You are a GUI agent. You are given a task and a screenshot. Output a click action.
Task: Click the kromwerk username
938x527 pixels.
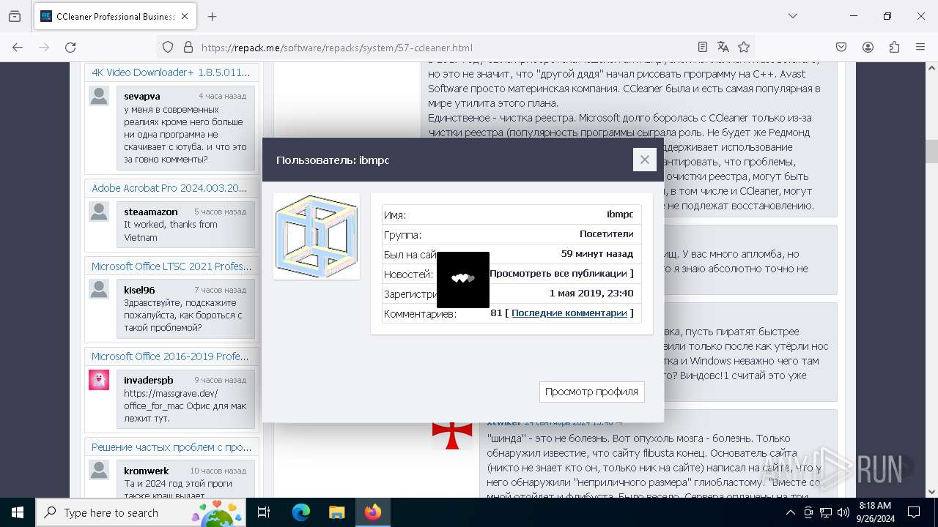tap(147, 471)
